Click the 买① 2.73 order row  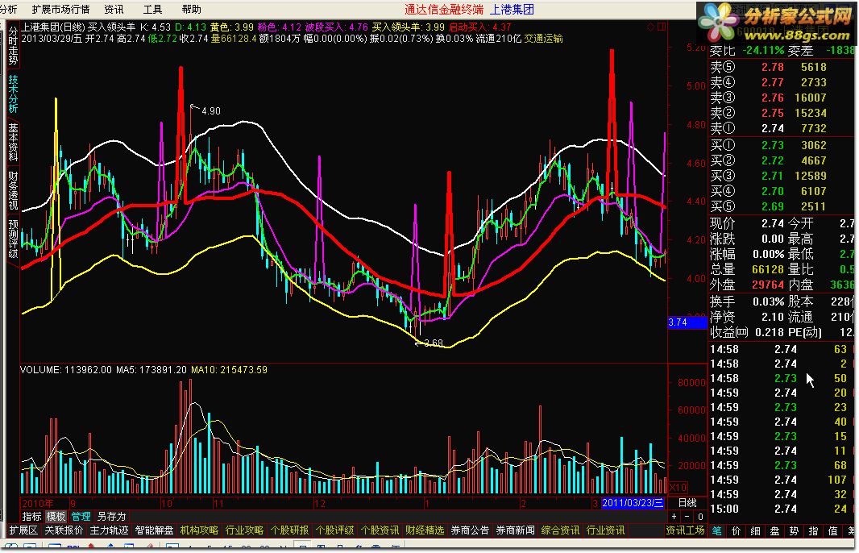pyautogui.click(x=781, y=145)
